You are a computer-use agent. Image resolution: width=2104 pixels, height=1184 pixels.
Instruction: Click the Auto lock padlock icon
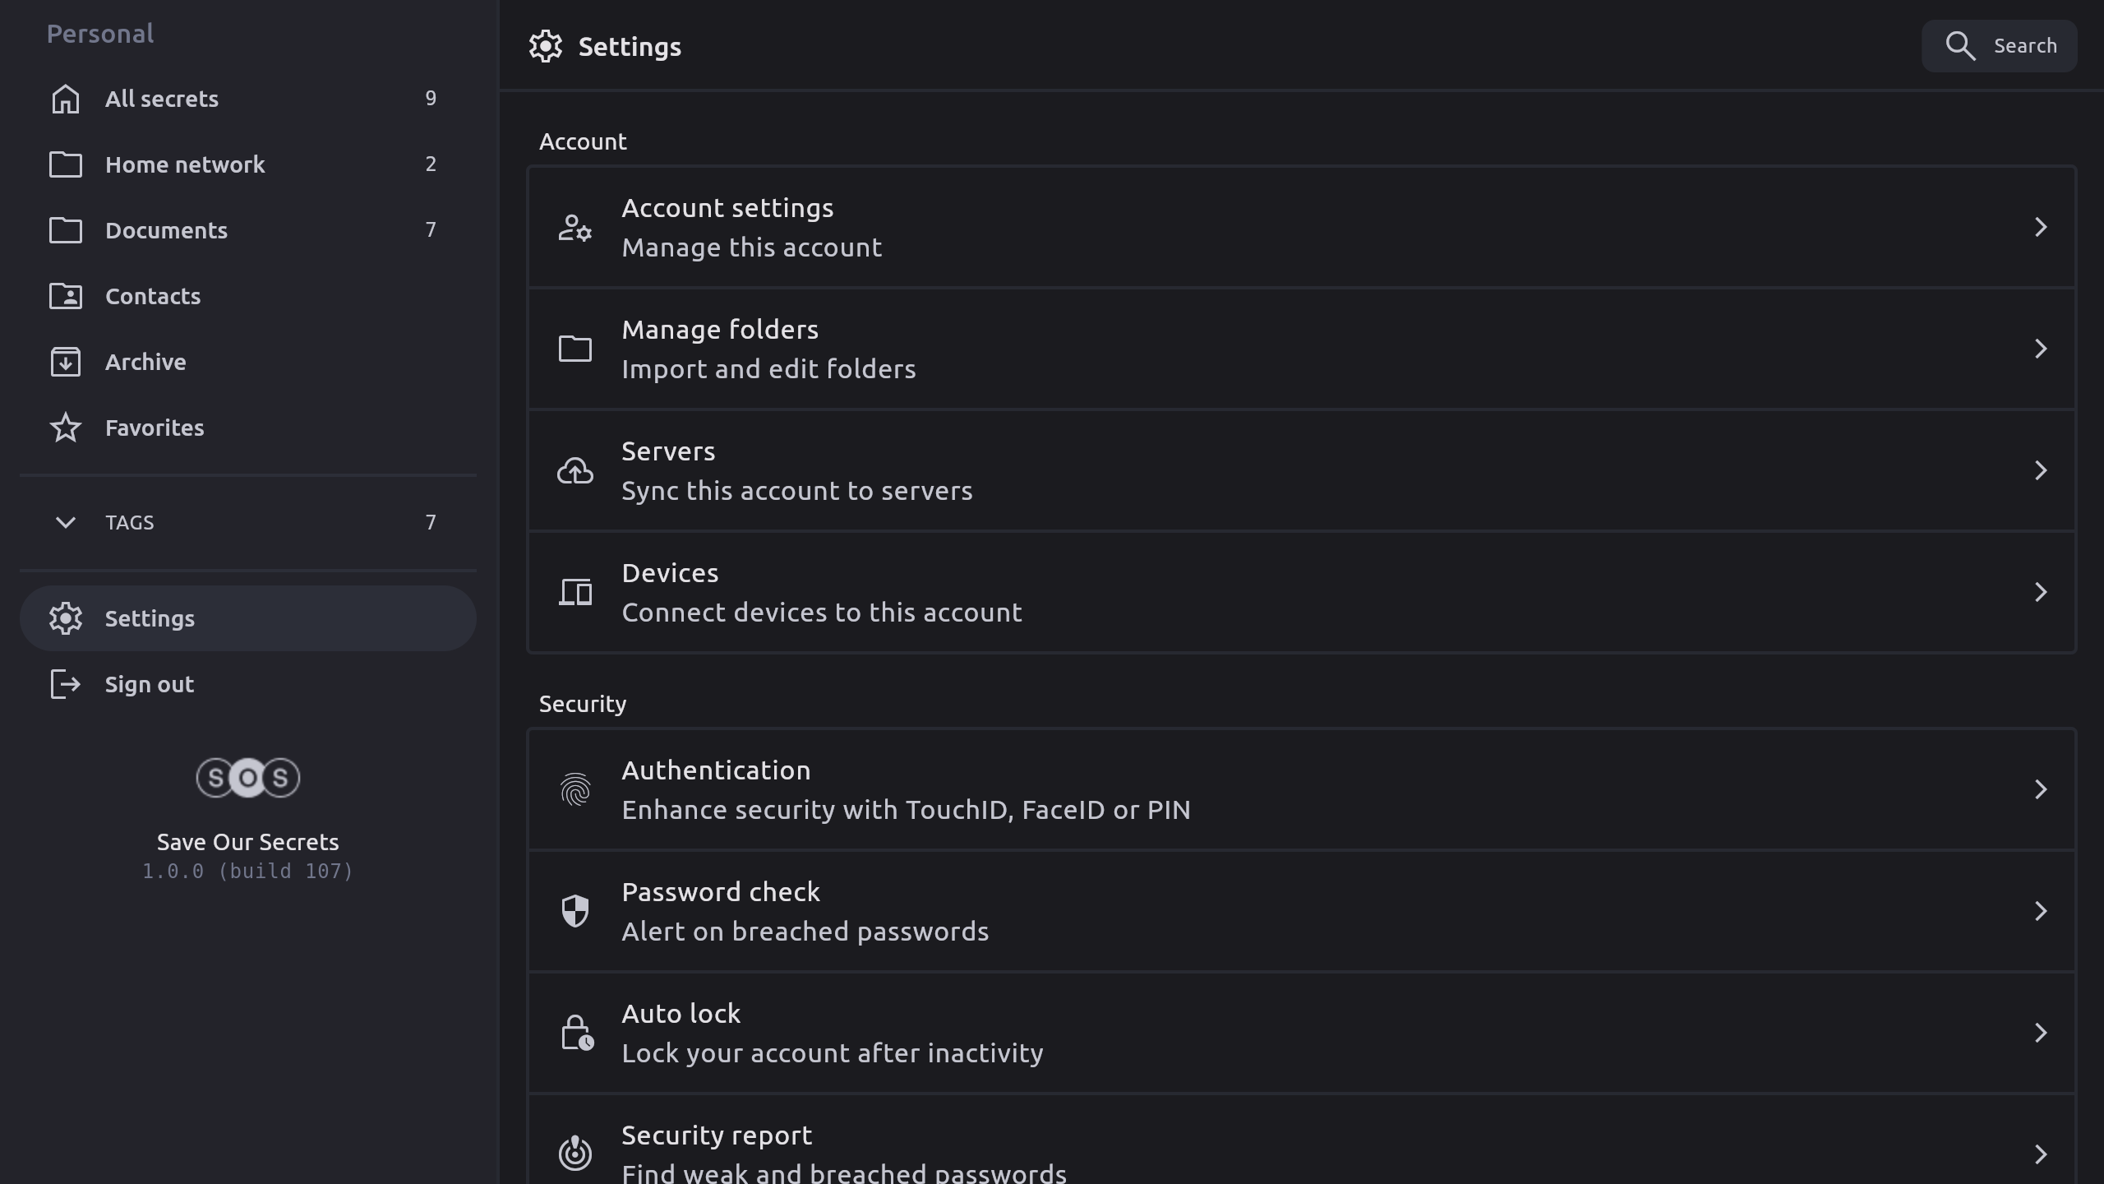(575, 1033)
